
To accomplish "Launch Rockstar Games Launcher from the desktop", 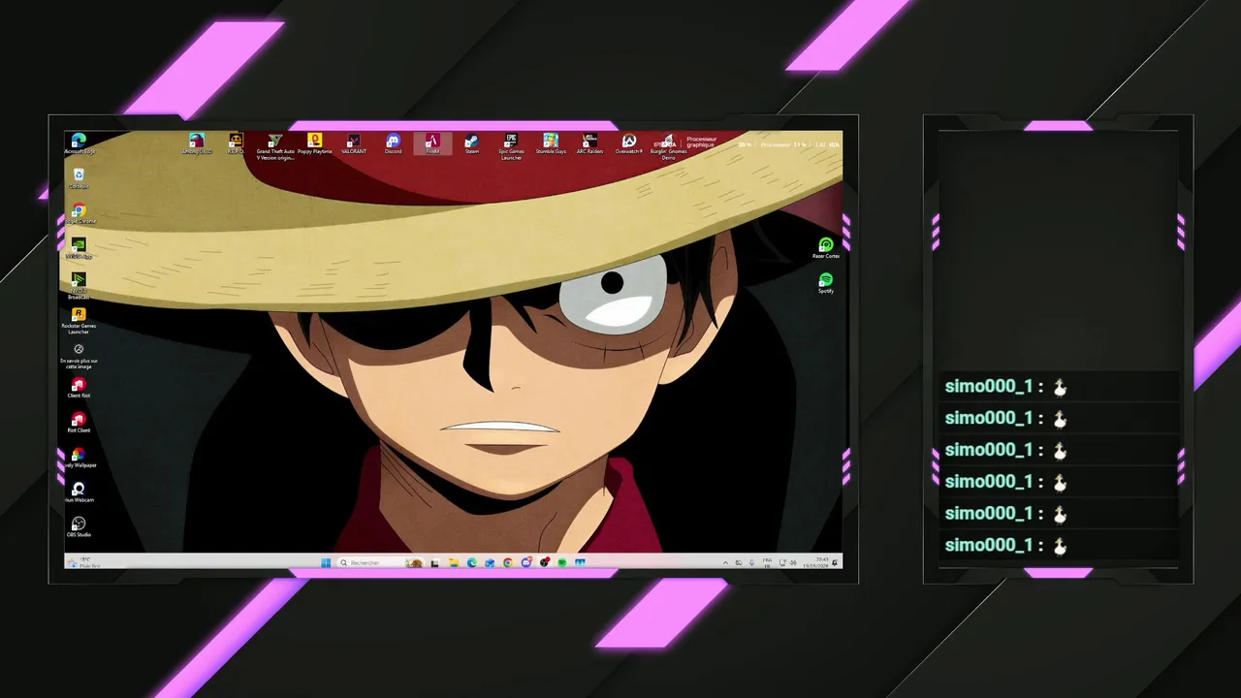I will pyautogui.click(x=80, y=321).
